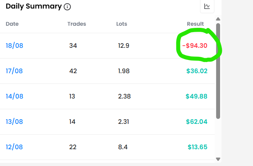Click the $62.04 result value
This screenshot has height=166, width=253.
pos(197,122)
